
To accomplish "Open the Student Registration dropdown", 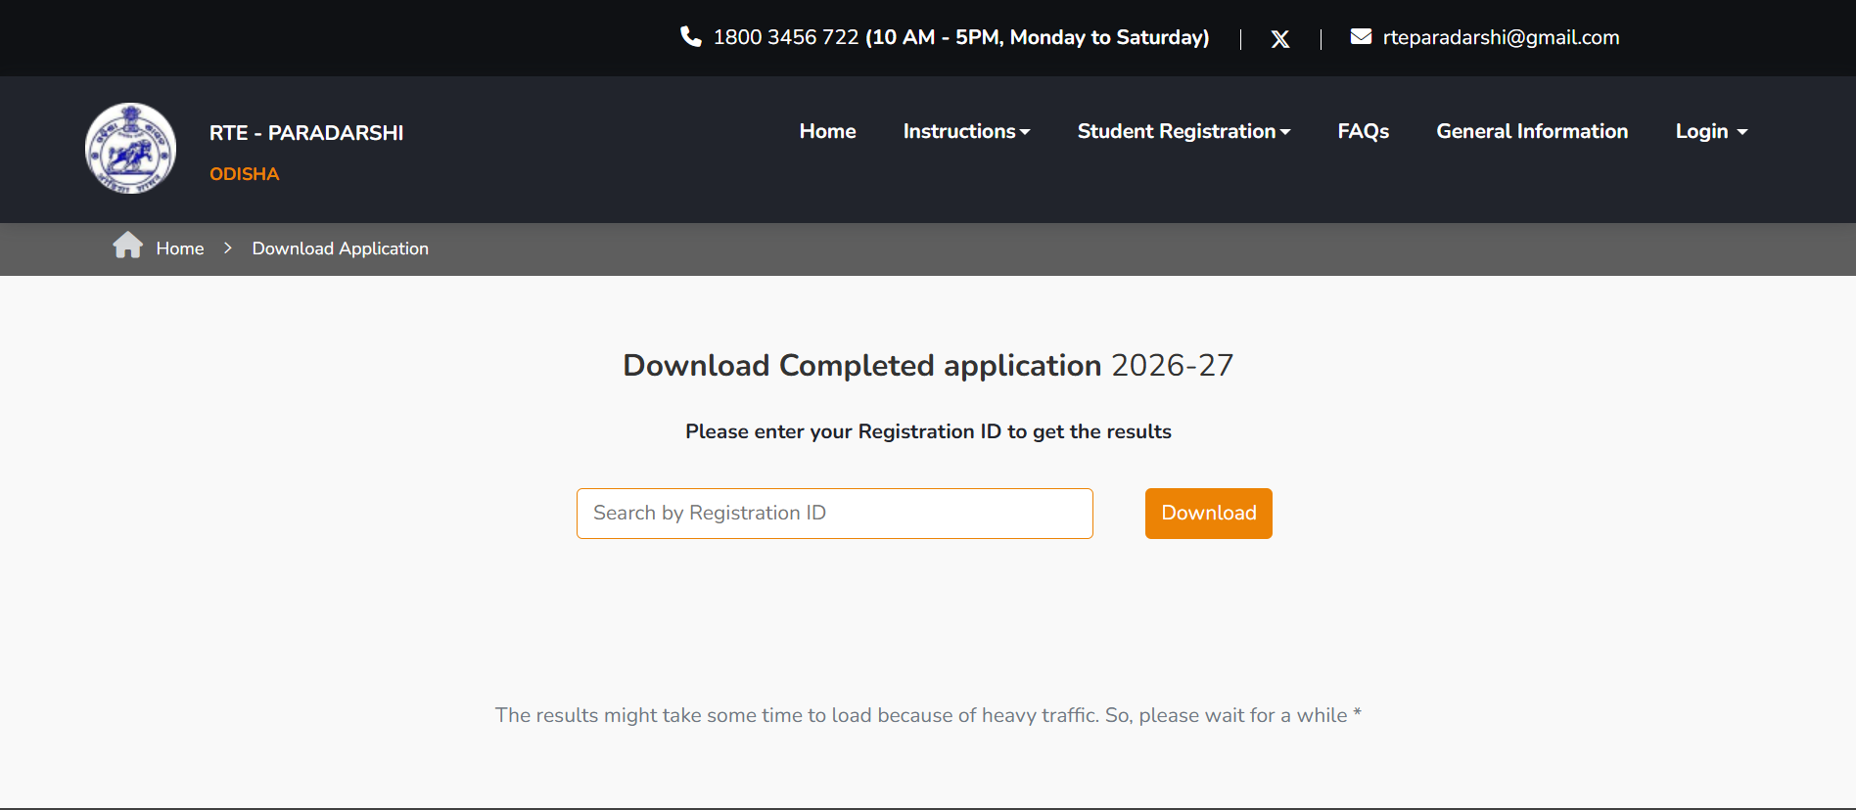I will (1183, 131).
